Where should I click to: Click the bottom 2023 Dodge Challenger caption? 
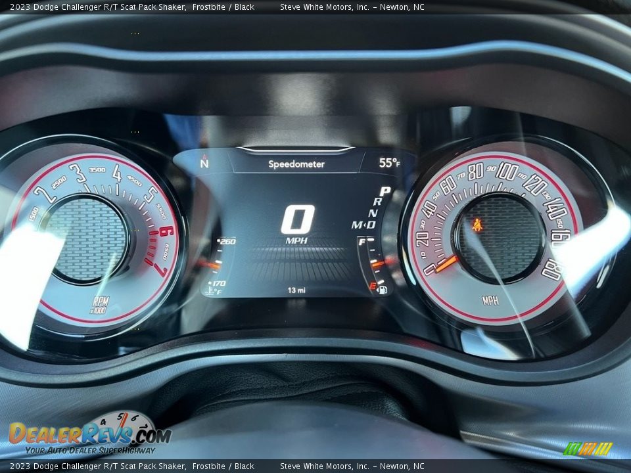pos(132,466)
